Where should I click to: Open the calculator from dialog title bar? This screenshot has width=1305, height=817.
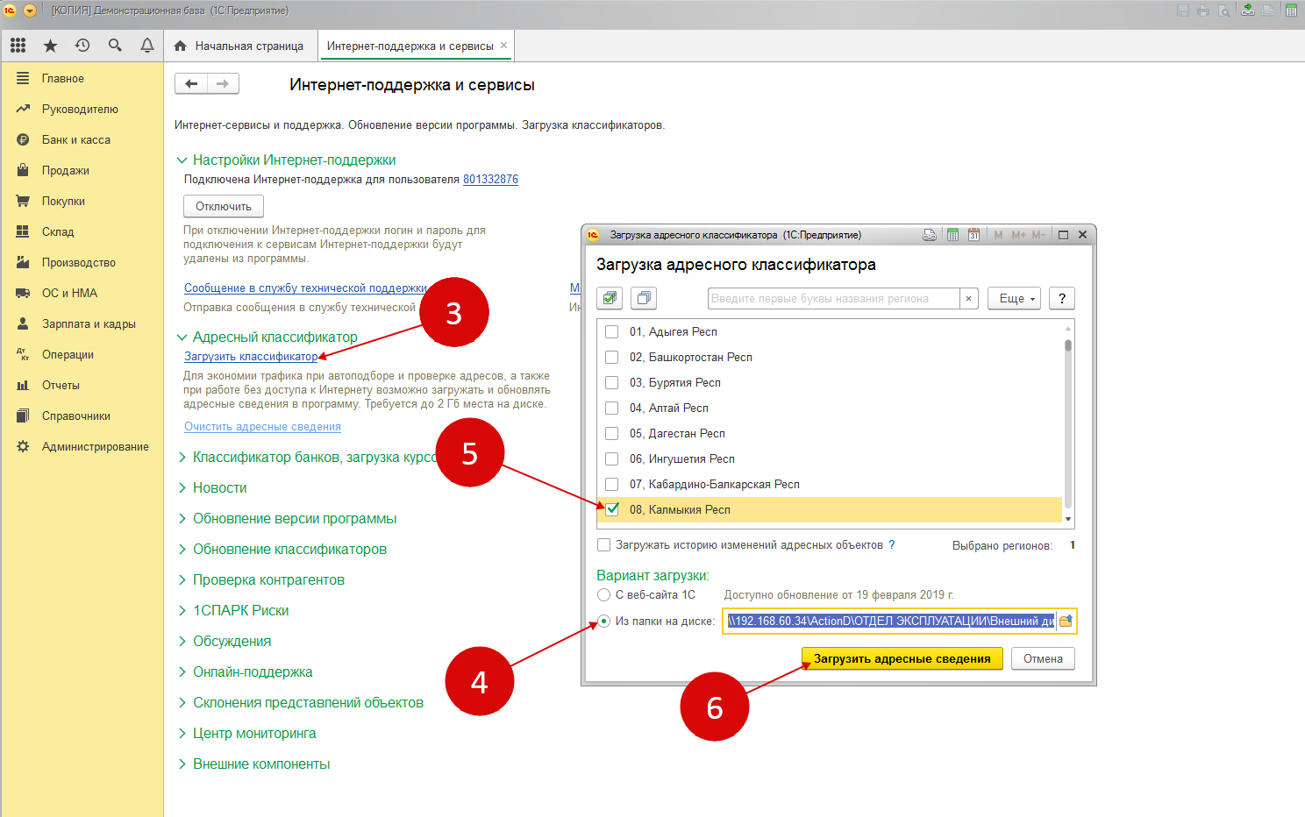click(x=952, y=234)
